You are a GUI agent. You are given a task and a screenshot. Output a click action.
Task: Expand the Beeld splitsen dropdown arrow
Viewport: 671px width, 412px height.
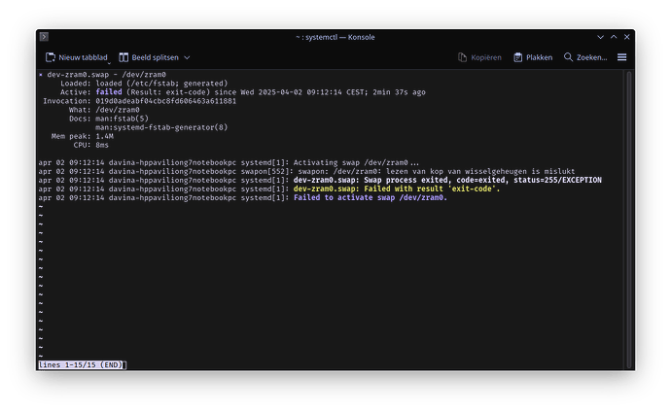point(187,57)
